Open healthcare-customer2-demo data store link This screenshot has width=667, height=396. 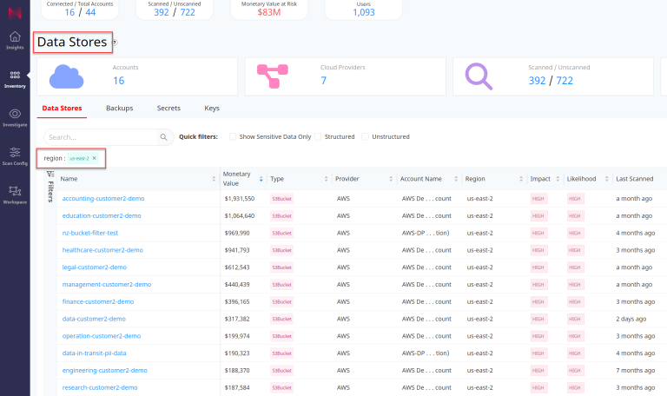pos(102,250)
